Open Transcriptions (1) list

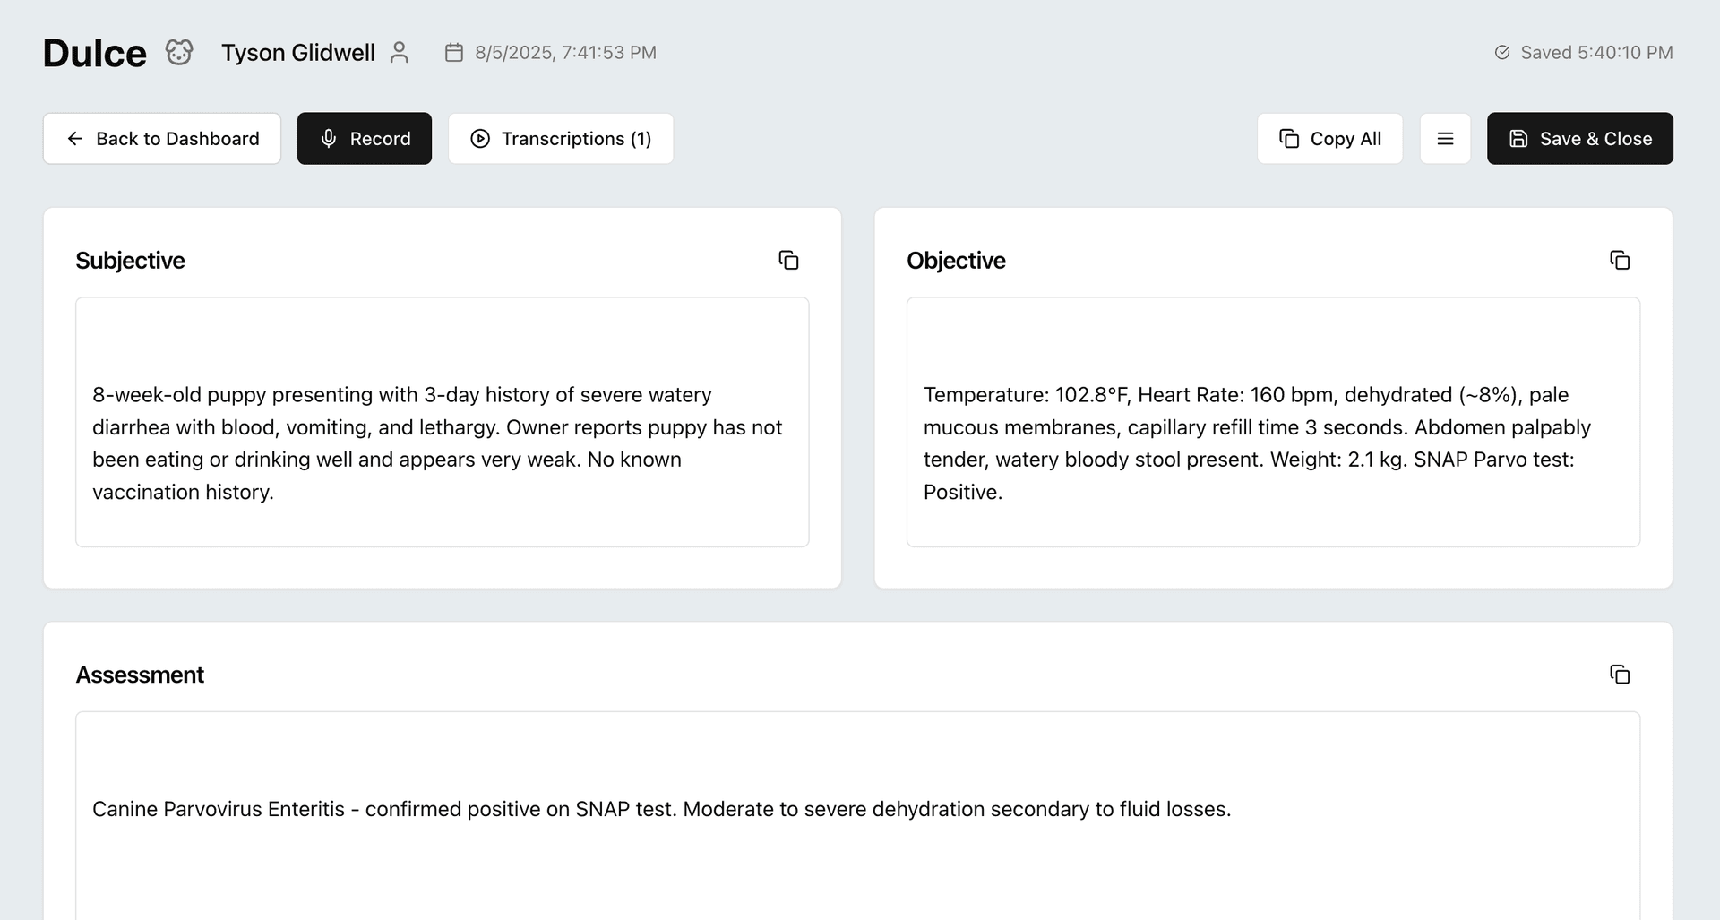point(561,139)
